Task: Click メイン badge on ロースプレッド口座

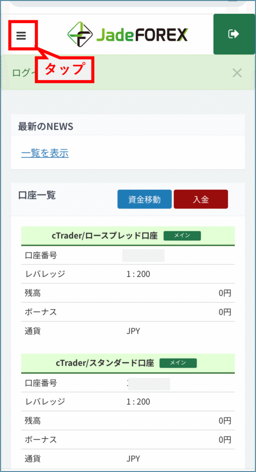Action: 182,236
